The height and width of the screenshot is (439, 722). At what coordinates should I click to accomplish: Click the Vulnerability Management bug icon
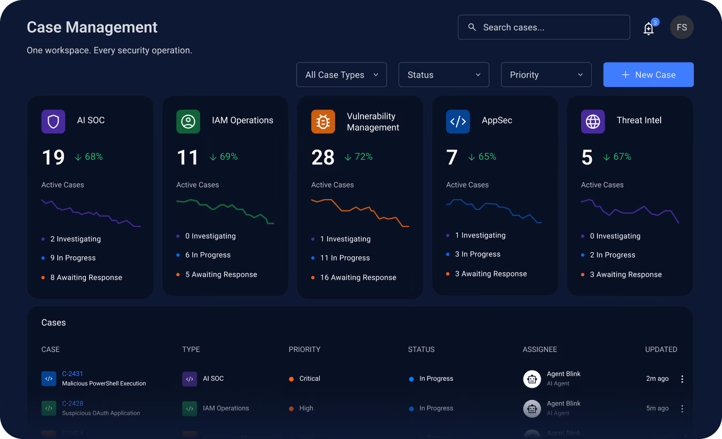323,122
